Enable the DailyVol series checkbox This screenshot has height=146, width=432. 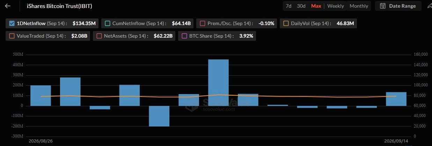[286, 23]
